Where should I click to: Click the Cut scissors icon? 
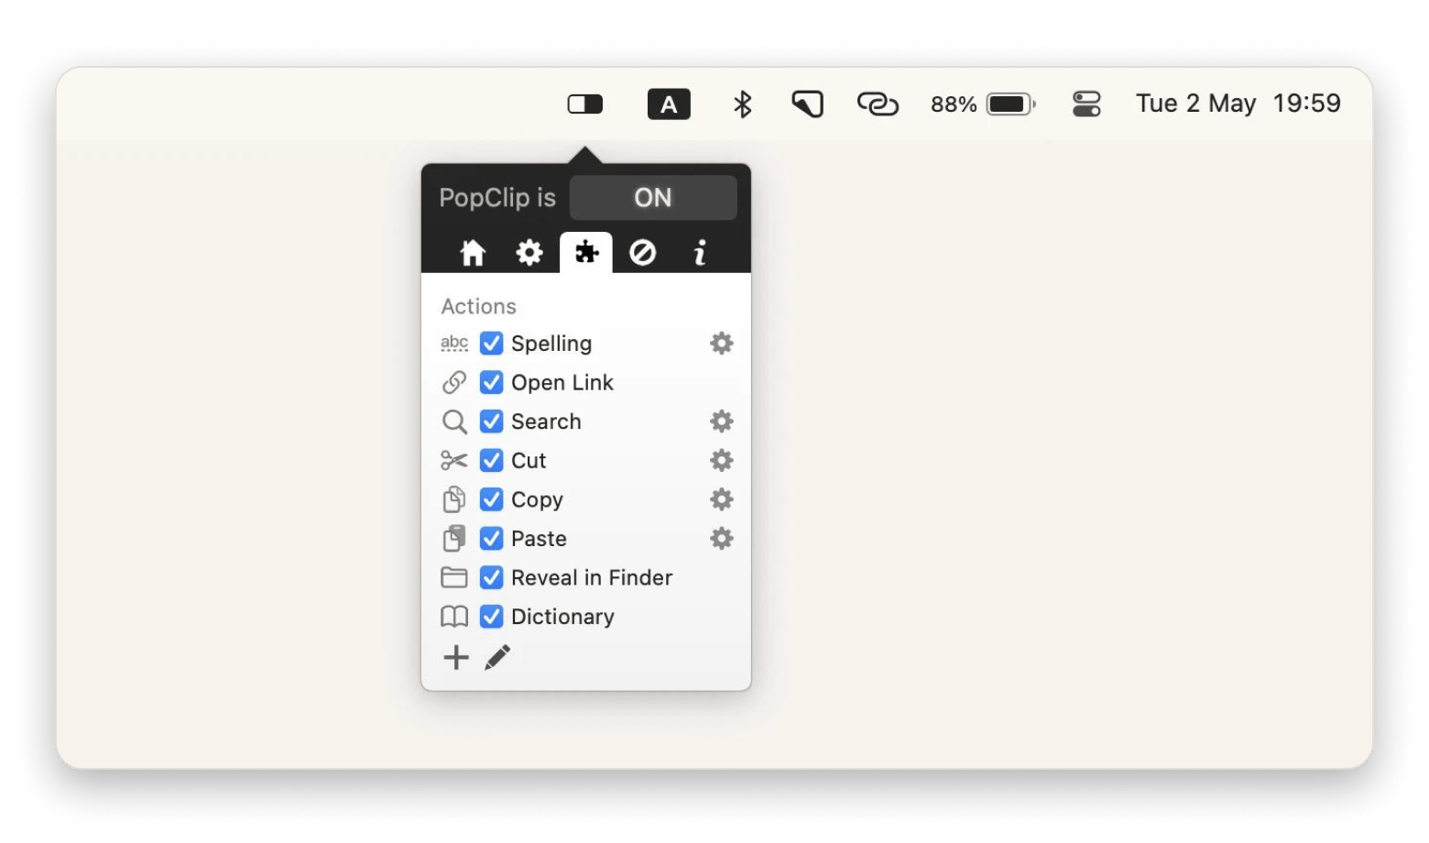tap(454, 460)
